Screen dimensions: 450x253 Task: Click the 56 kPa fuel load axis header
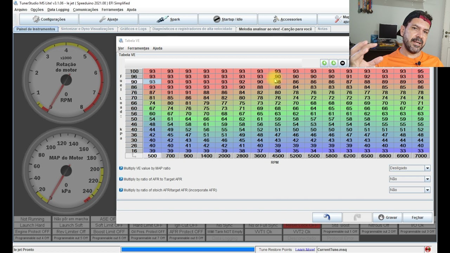click(x=134, y=113)
